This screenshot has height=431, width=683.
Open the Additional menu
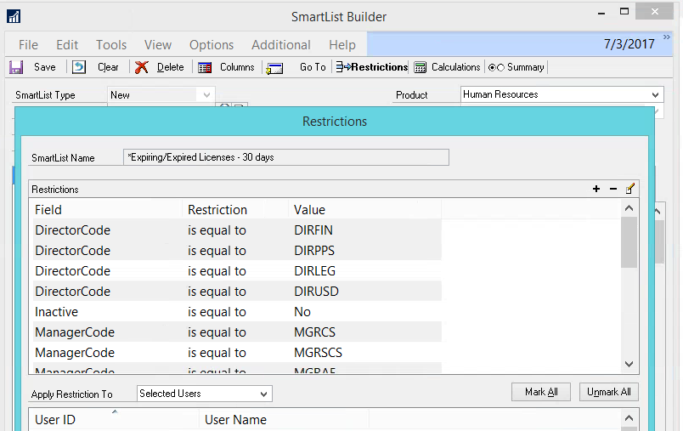(x=281, y=44)
